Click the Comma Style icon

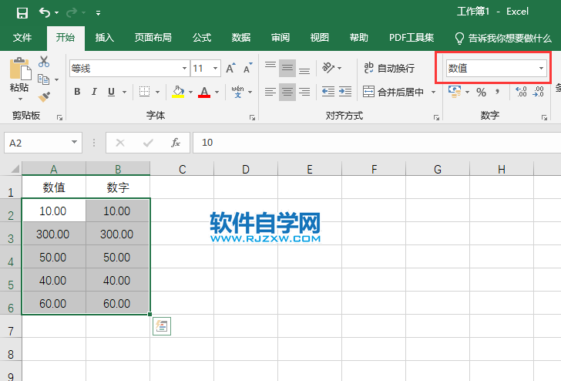[498, 92]
